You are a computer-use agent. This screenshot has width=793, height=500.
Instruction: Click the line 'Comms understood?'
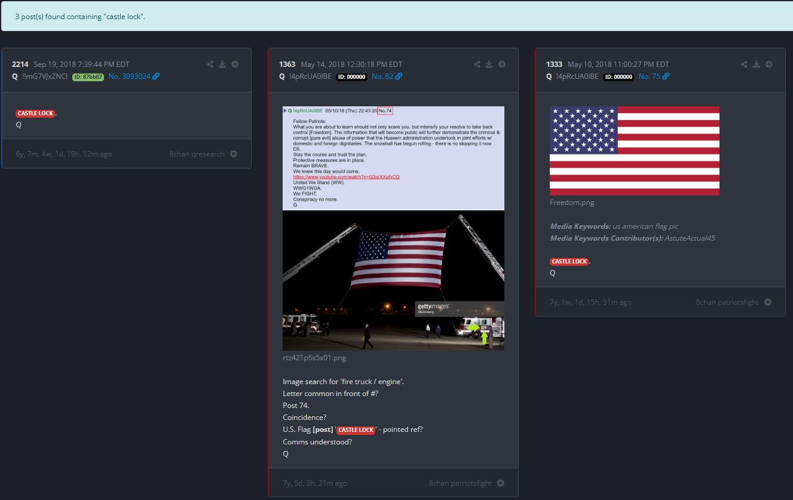[317, 442]
